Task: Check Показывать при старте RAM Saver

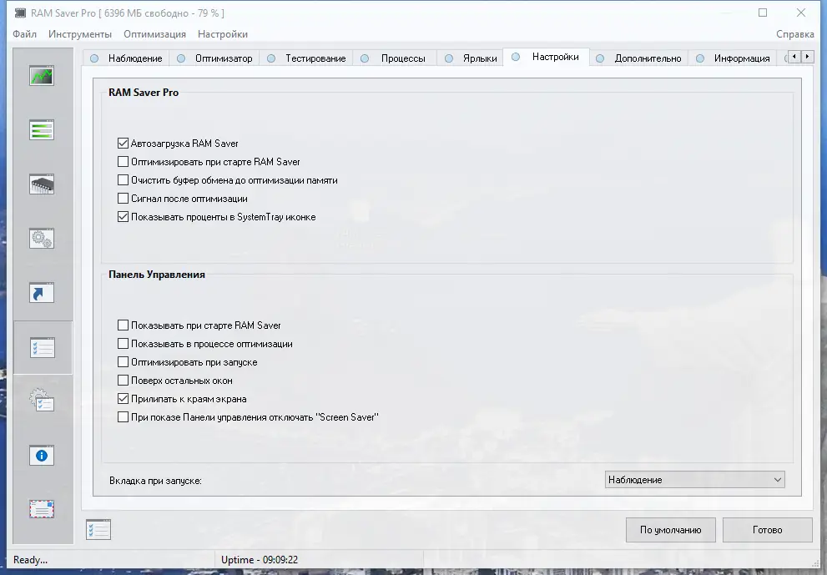Action: [123, 325]
